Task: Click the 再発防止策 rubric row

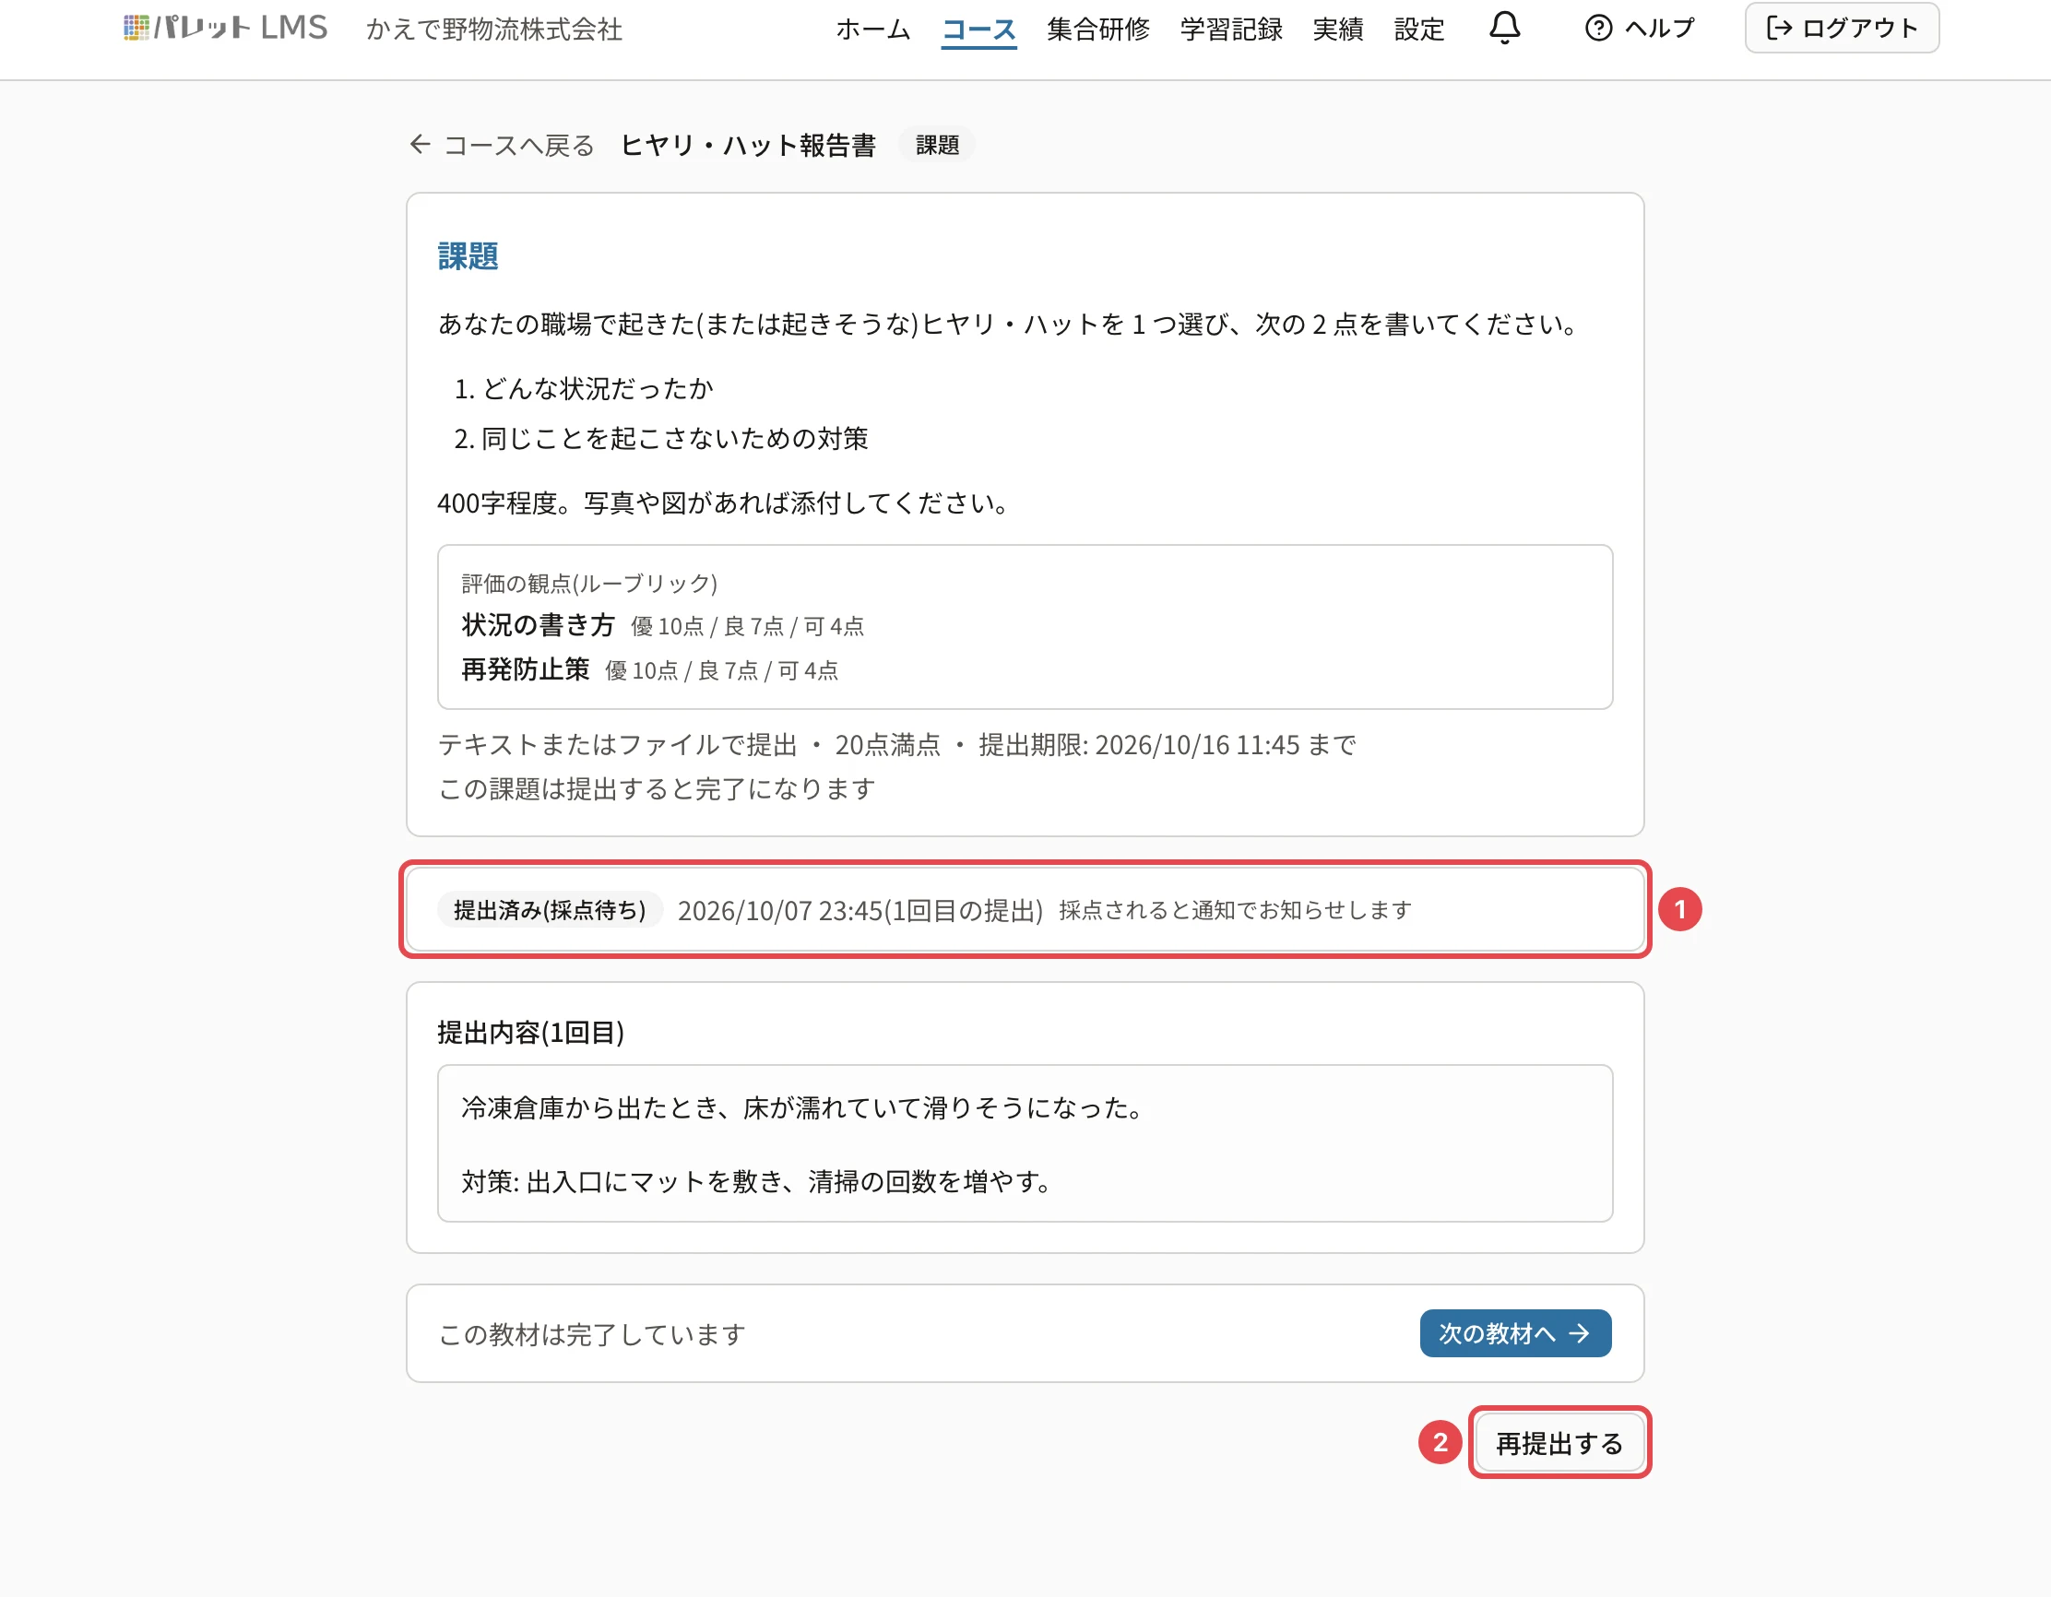Action: [x=649, y=669]
